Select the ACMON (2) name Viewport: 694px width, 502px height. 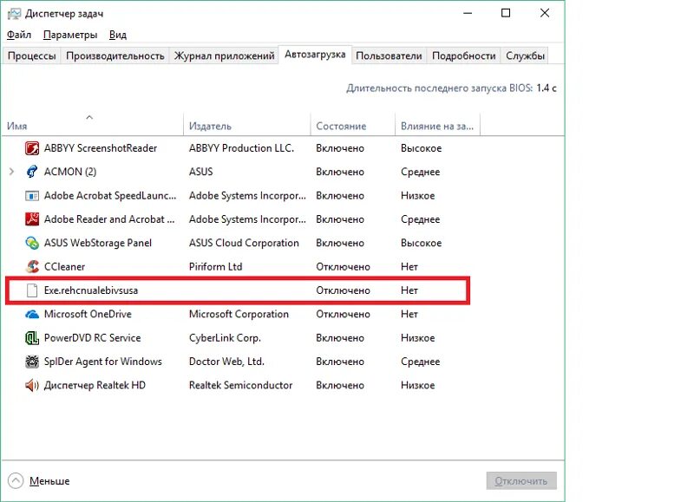pos(70,172)
